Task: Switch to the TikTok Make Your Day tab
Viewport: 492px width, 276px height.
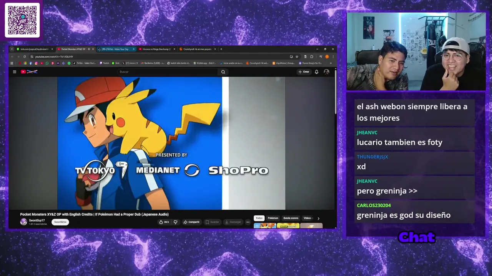Action: 115,49
